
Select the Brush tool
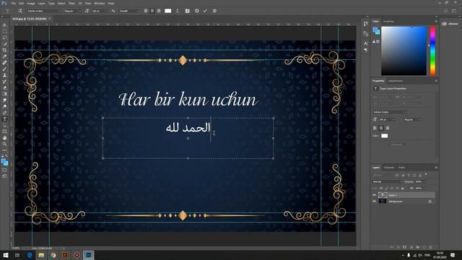click(4, 69)
